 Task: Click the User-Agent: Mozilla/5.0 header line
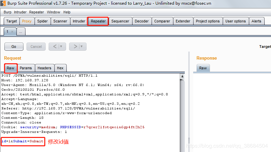point(72,85)
